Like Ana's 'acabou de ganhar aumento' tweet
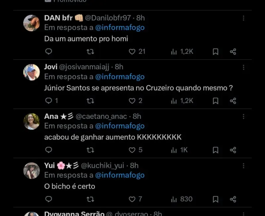The width and height of the screenshot is (265, 216). point(132,150)
